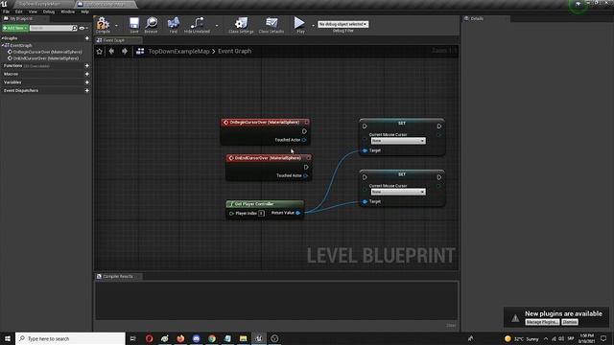Select OnEndCursorOver (MaterialSphere) in My Blueprint
This screenshot has width=614, height=345.
(46, 58)
